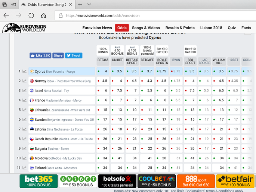Reload the current page
Viewport: 256px width, 192px height.
pyautogui.click(x=31, y=15)
